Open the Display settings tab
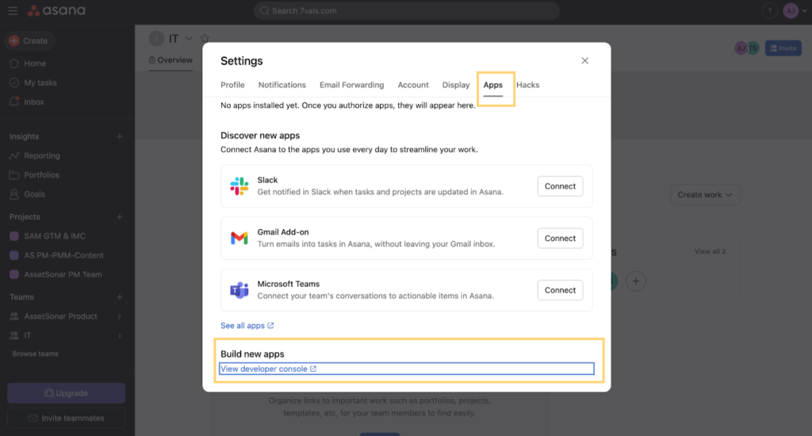 click(x=456, y=85)
